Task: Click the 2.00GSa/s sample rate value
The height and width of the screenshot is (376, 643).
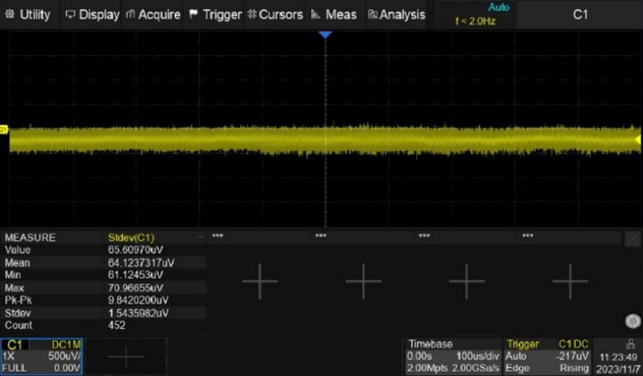Action: [475, 369]
